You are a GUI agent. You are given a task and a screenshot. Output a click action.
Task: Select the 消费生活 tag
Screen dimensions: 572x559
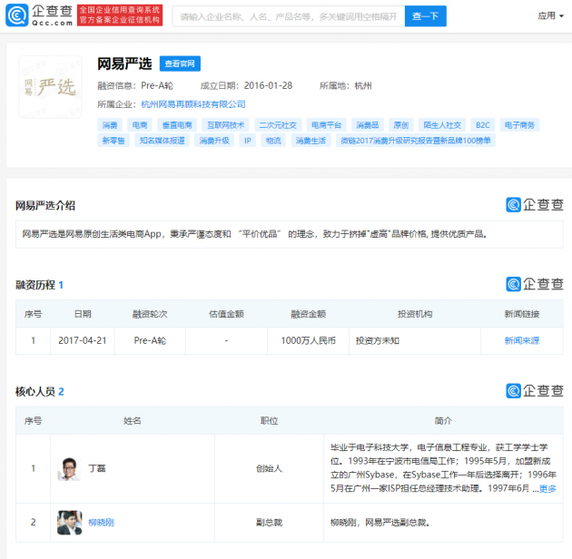(311, 141)
